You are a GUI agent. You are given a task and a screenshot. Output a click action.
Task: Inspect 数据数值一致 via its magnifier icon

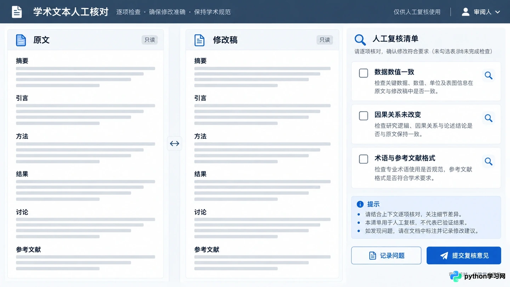[489, 75]
